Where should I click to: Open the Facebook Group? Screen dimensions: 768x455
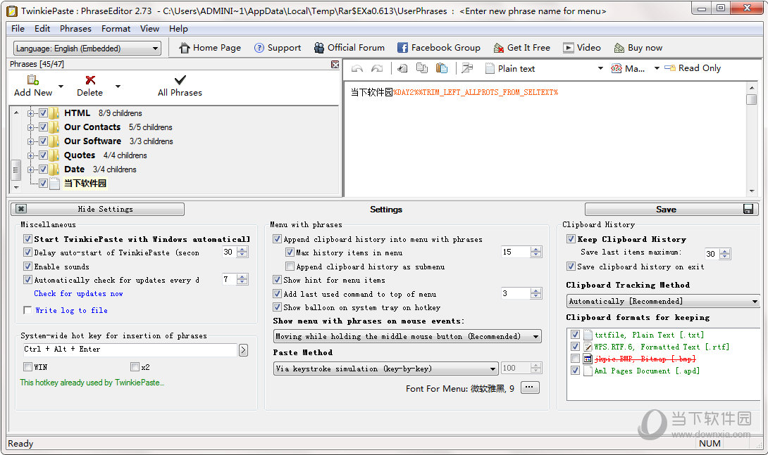point(439,47)
